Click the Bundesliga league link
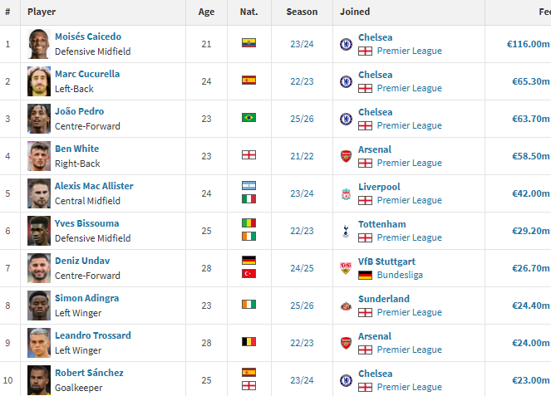 click(x=400, y=275)
